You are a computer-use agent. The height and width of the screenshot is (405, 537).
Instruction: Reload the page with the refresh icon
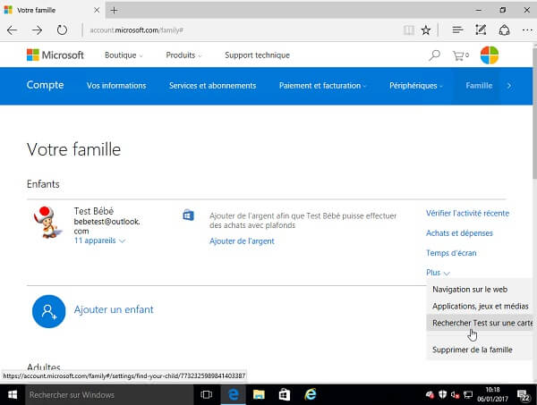pos(62,30)
